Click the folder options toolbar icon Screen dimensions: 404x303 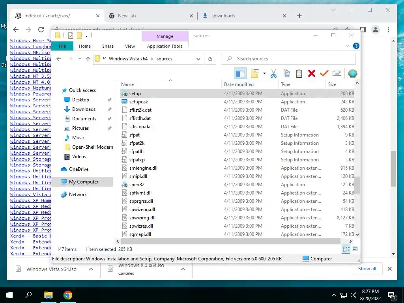(x=255, y=73)
